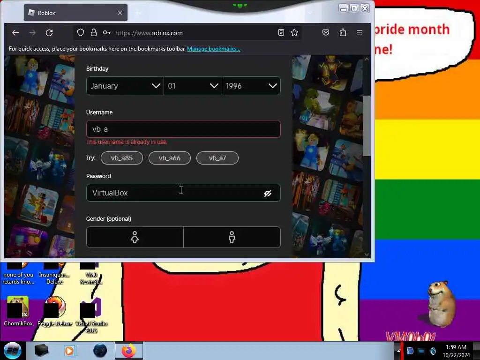The image size is (480, 360).
Task: Toggle reader view in the address bar
Action: 281,32
